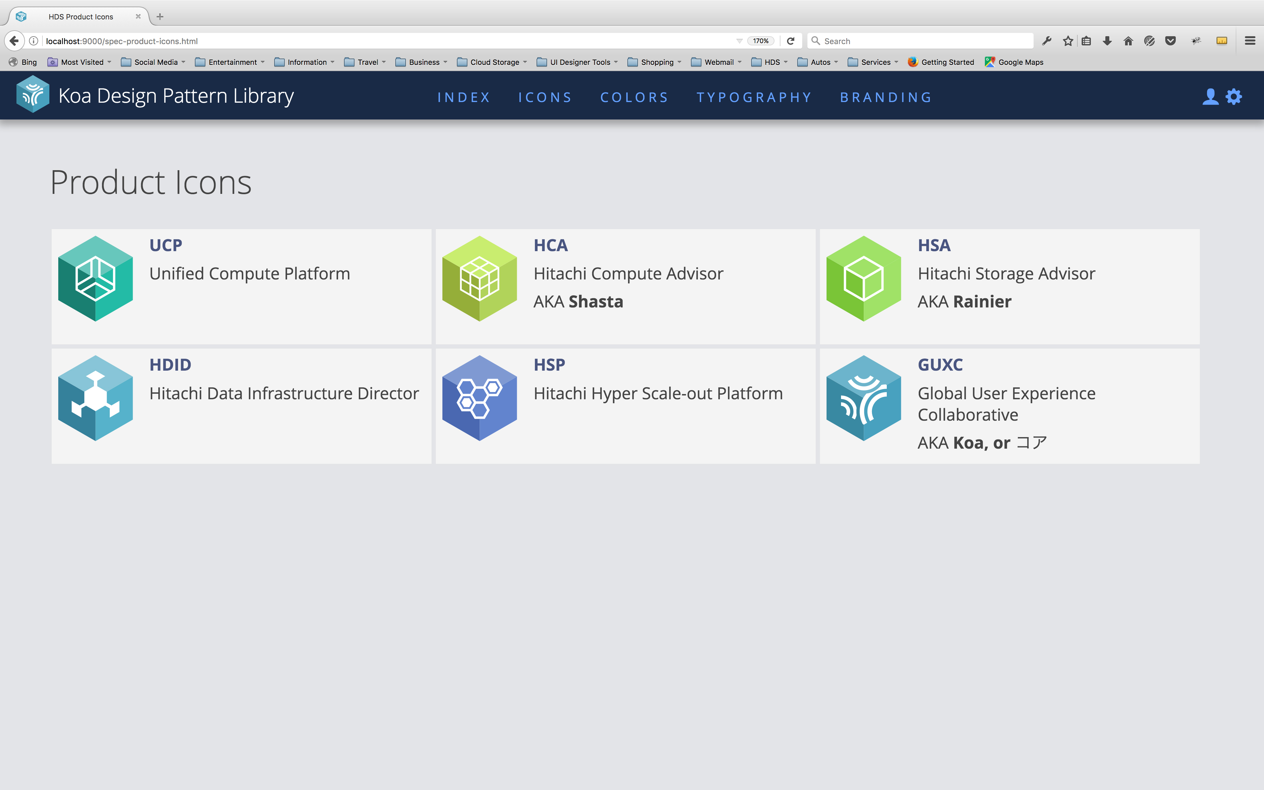Image resolution: width=1264 pixels, height=790 pixels.
Task: Click the HDID blue cube product icon
Action: point(95,398)
